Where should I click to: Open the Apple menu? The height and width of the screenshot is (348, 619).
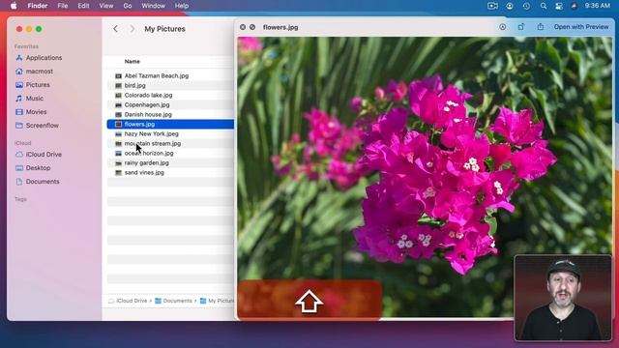click(x=14, y=6)
